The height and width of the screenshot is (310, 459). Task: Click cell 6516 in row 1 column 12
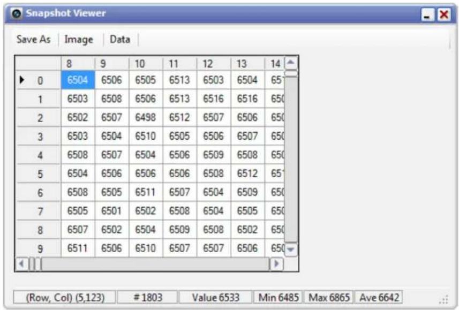click(214, 99)
